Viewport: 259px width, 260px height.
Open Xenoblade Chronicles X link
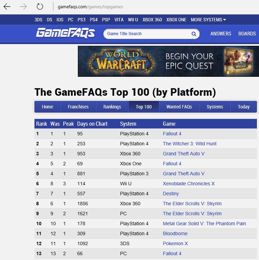tap(189, 184)
